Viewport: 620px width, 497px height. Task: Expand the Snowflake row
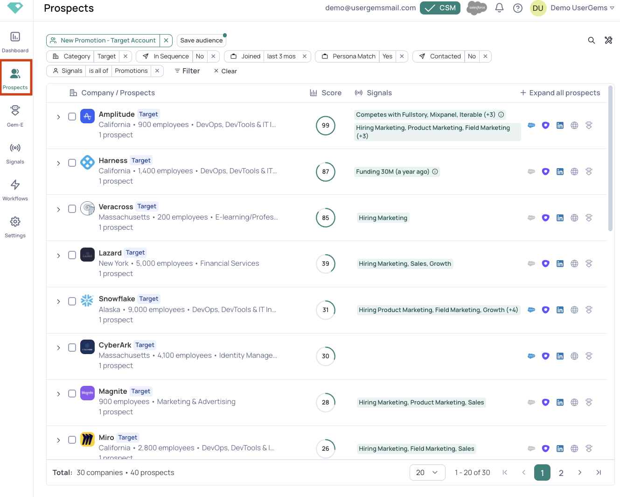click(58, 301)
